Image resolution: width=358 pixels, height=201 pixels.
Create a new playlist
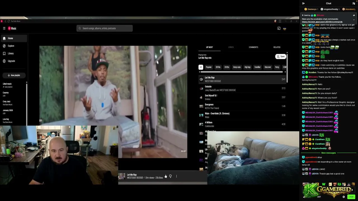coord(14,75)
